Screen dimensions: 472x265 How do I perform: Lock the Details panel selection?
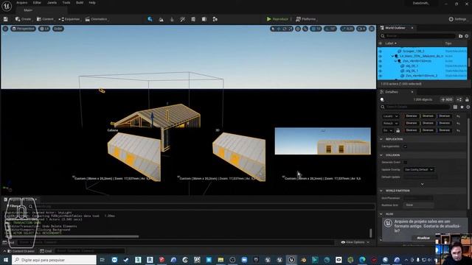tap(467, 99)
